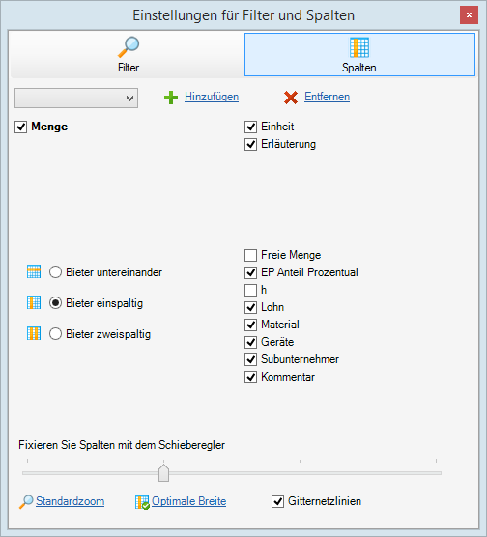Open the column selection dropdown
487x537 pixels.
tap(76, 98)
